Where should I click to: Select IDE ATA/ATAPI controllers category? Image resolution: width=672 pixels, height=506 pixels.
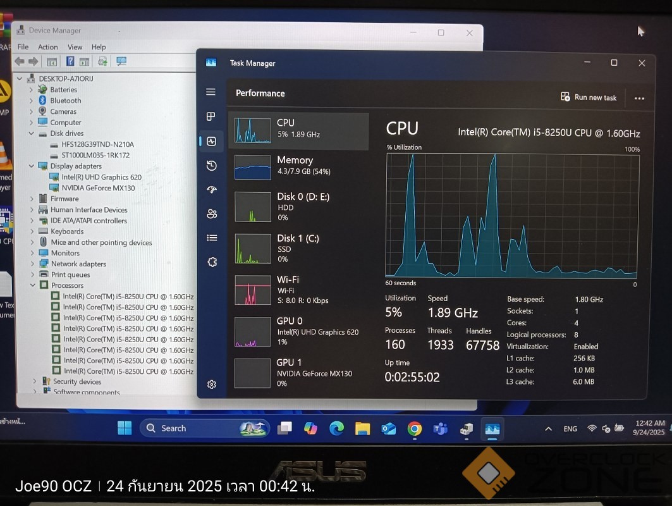pyautogui.click(x=89, y=220)
